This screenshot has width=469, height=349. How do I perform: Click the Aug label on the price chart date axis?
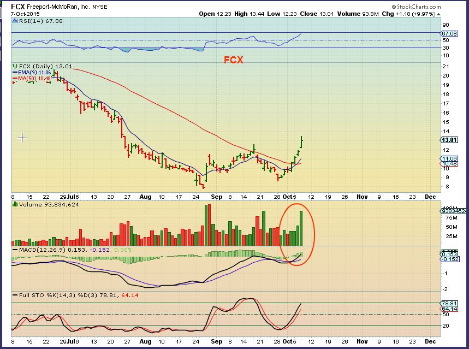[x=145, y=197]
